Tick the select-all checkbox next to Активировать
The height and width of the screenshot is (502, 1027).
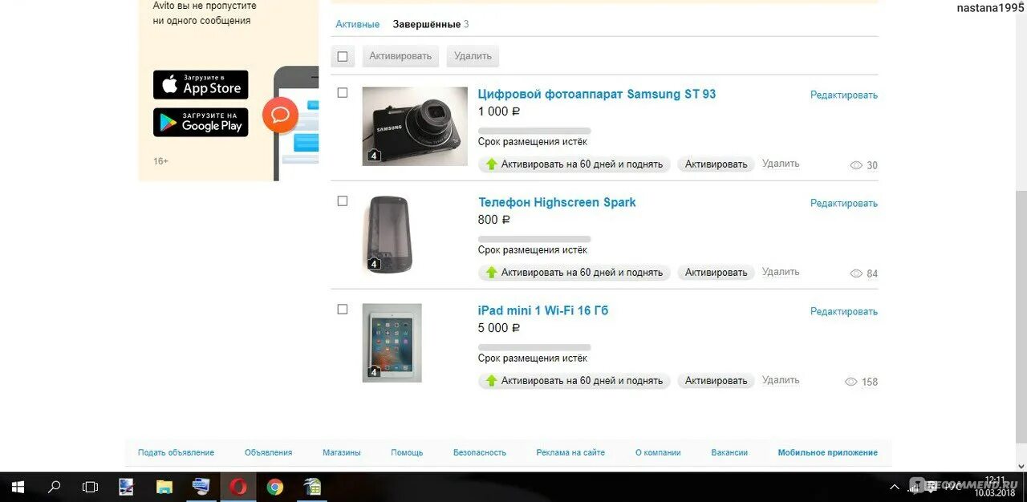pyautogui.click(x=343, y=56)
